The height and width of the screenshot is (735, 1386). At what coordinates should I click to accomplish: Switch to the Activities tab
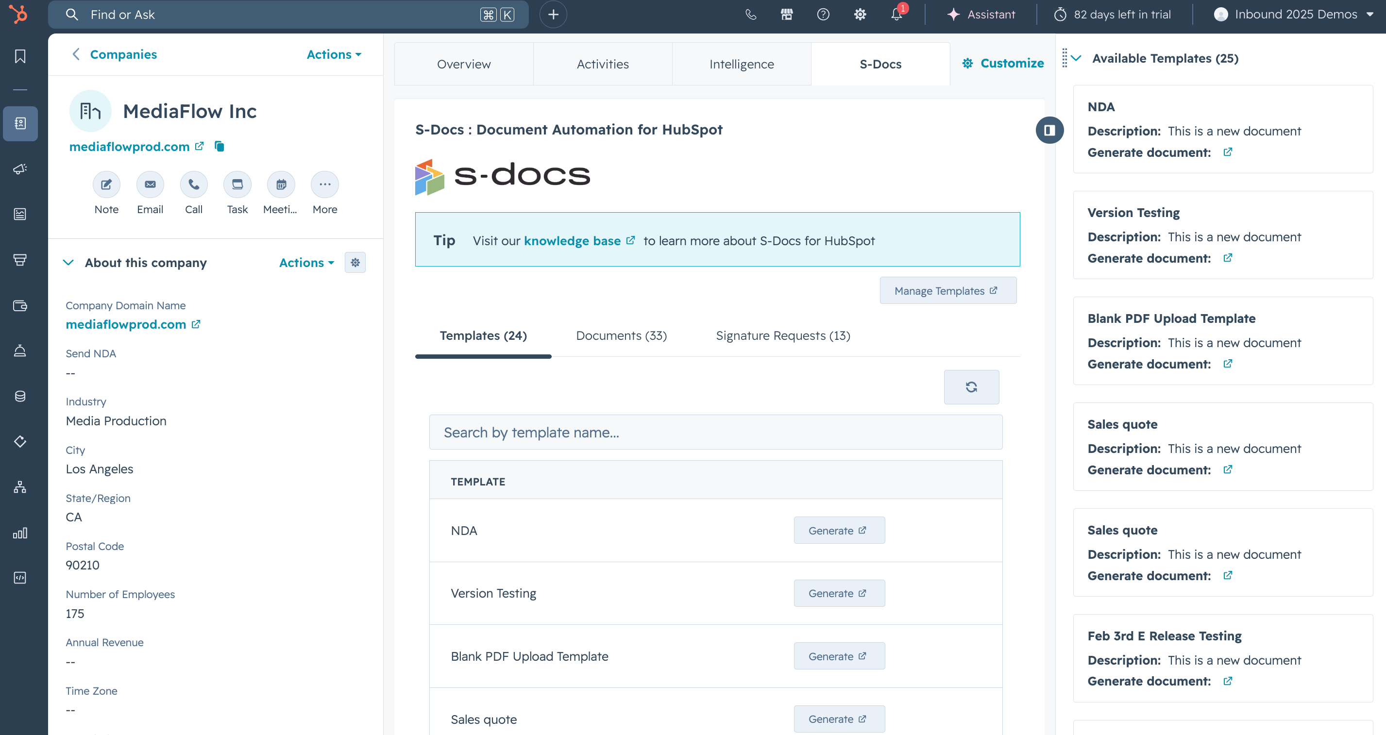603,64
